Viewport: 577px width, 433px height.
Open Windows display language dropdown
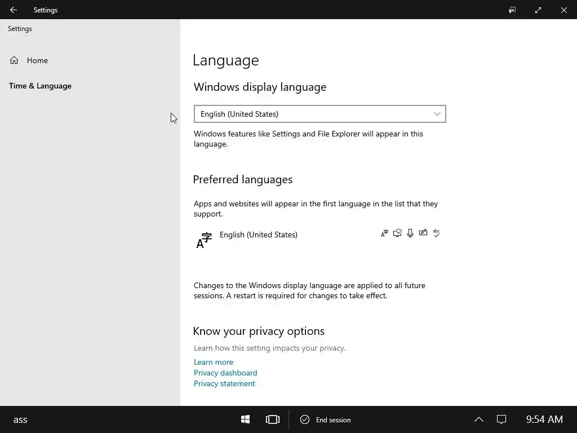click(320, 114)
